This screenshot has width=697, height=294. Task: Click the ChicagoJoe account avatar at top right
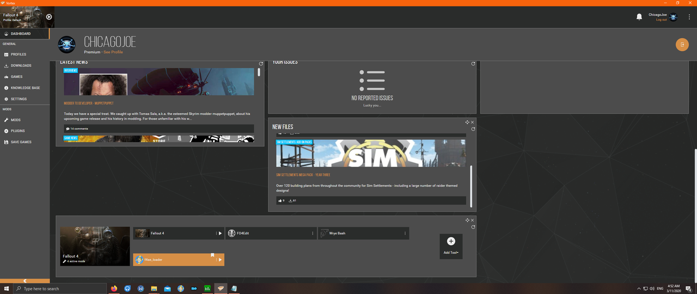[x=674, y=17]
